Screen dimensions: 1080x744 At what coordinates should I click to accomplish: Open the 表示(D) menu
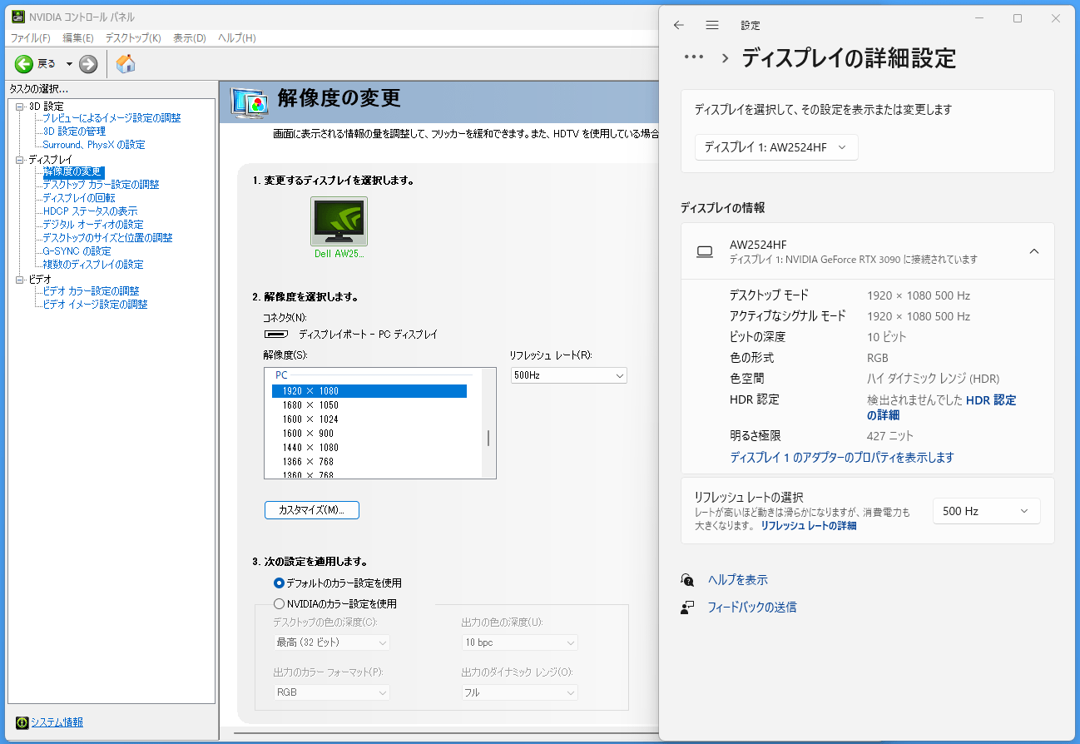190,38
